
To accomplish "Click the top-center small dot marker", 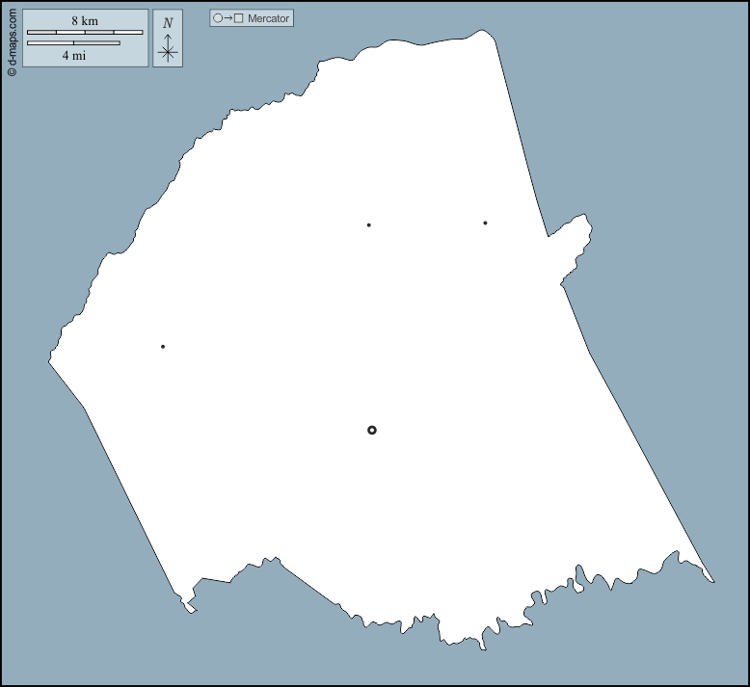I will (x=369, y=225).
